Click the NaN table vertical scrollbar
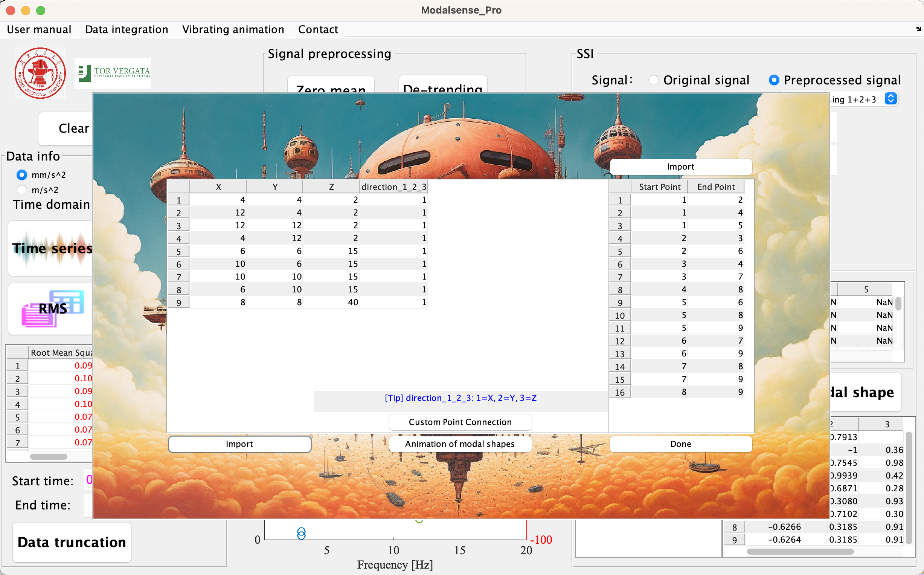 (x=898, y=303)
